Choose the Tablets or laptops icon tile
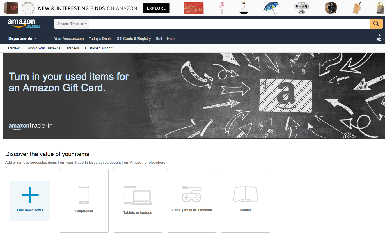Image resolution: width=385 pixels, height=238 pixels. [x=138, y=201]
